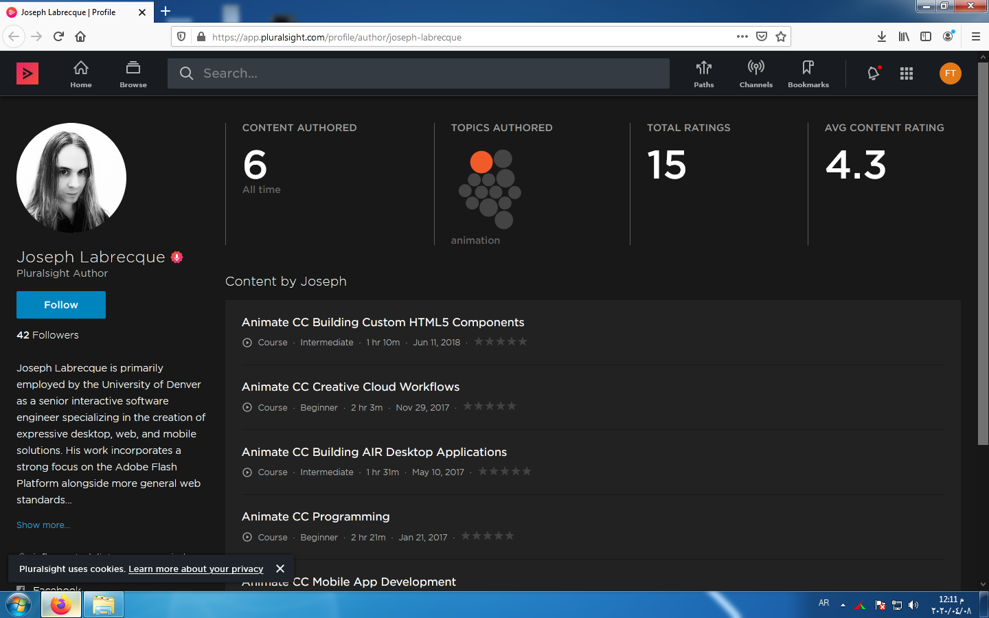Screen dimensions: 989x618
Task: Open Firefox library icon
Action: pyautogui.click(x=904, y=36)
